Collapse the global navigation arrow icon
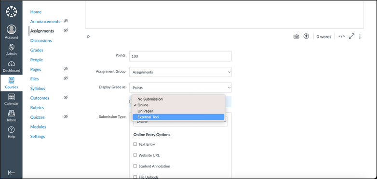The height and width of the screenshot is (179, 377). [11, 173]
